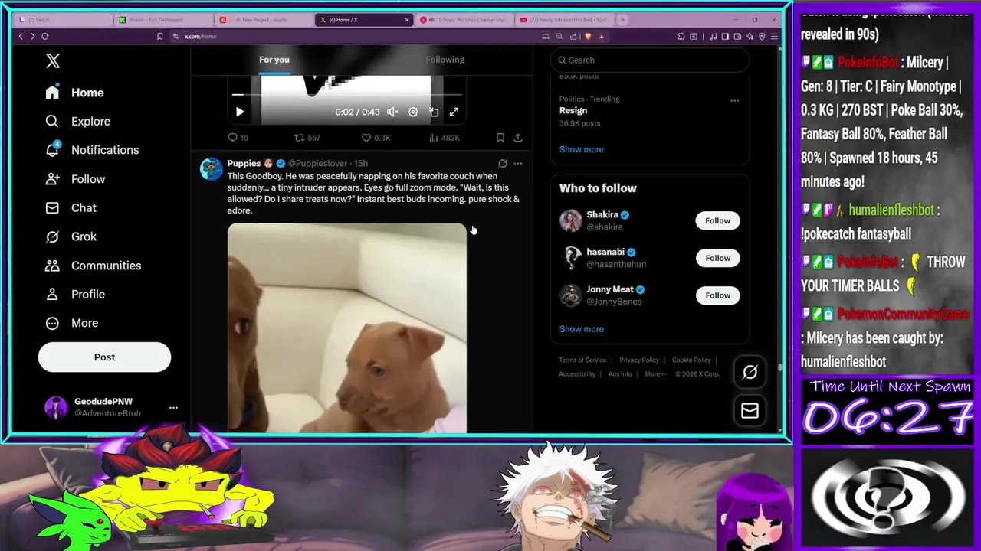Open Communities in the sidebar
Viewport: 981px width, 551px height.
click(93, 266)
